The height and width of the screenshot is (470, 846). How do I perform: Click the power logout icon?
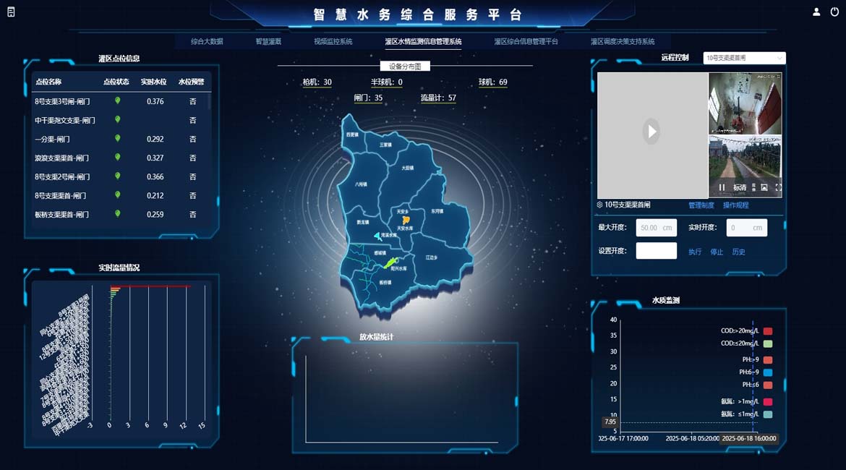point(834,12)
